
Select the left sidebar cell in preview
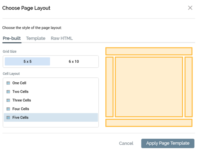tap(109, 87)
